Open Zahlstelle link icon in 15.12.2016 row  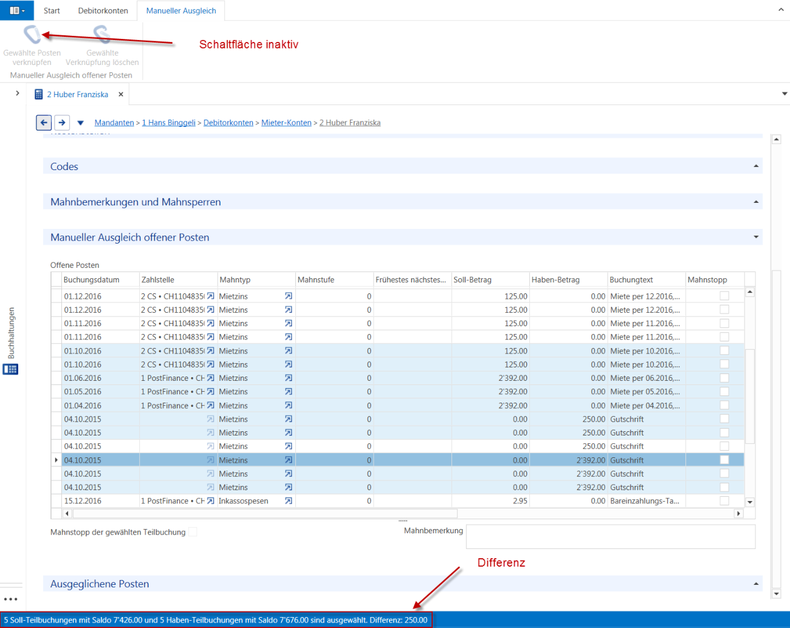click(210, 501)
